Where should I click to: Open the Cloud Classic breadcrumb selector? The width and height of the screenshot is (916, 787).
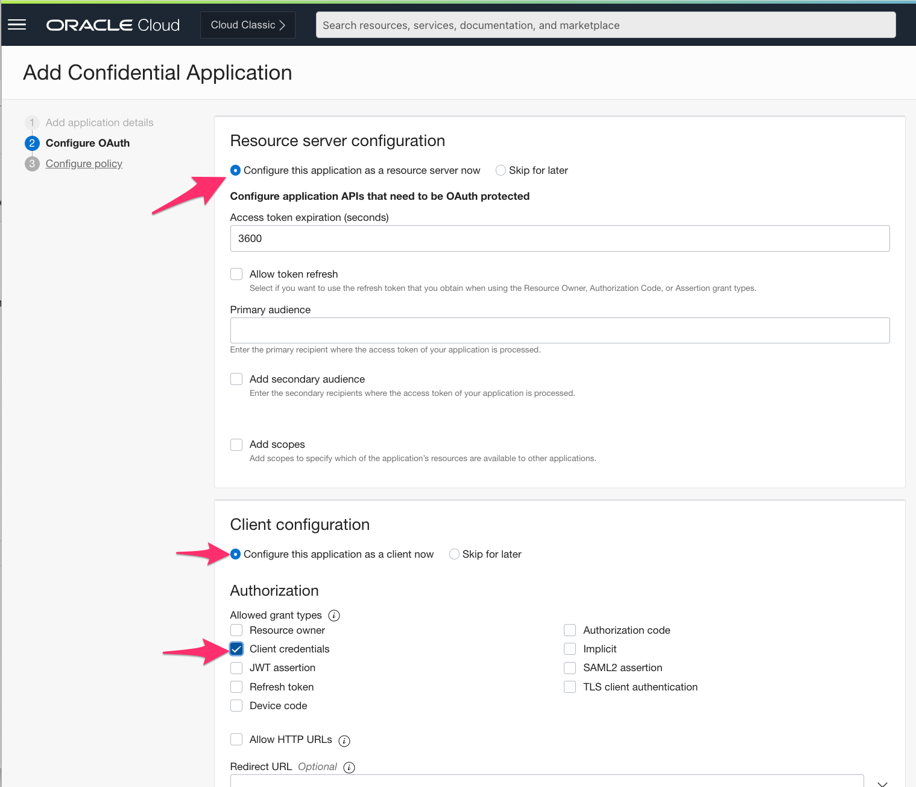coord(247,25)
